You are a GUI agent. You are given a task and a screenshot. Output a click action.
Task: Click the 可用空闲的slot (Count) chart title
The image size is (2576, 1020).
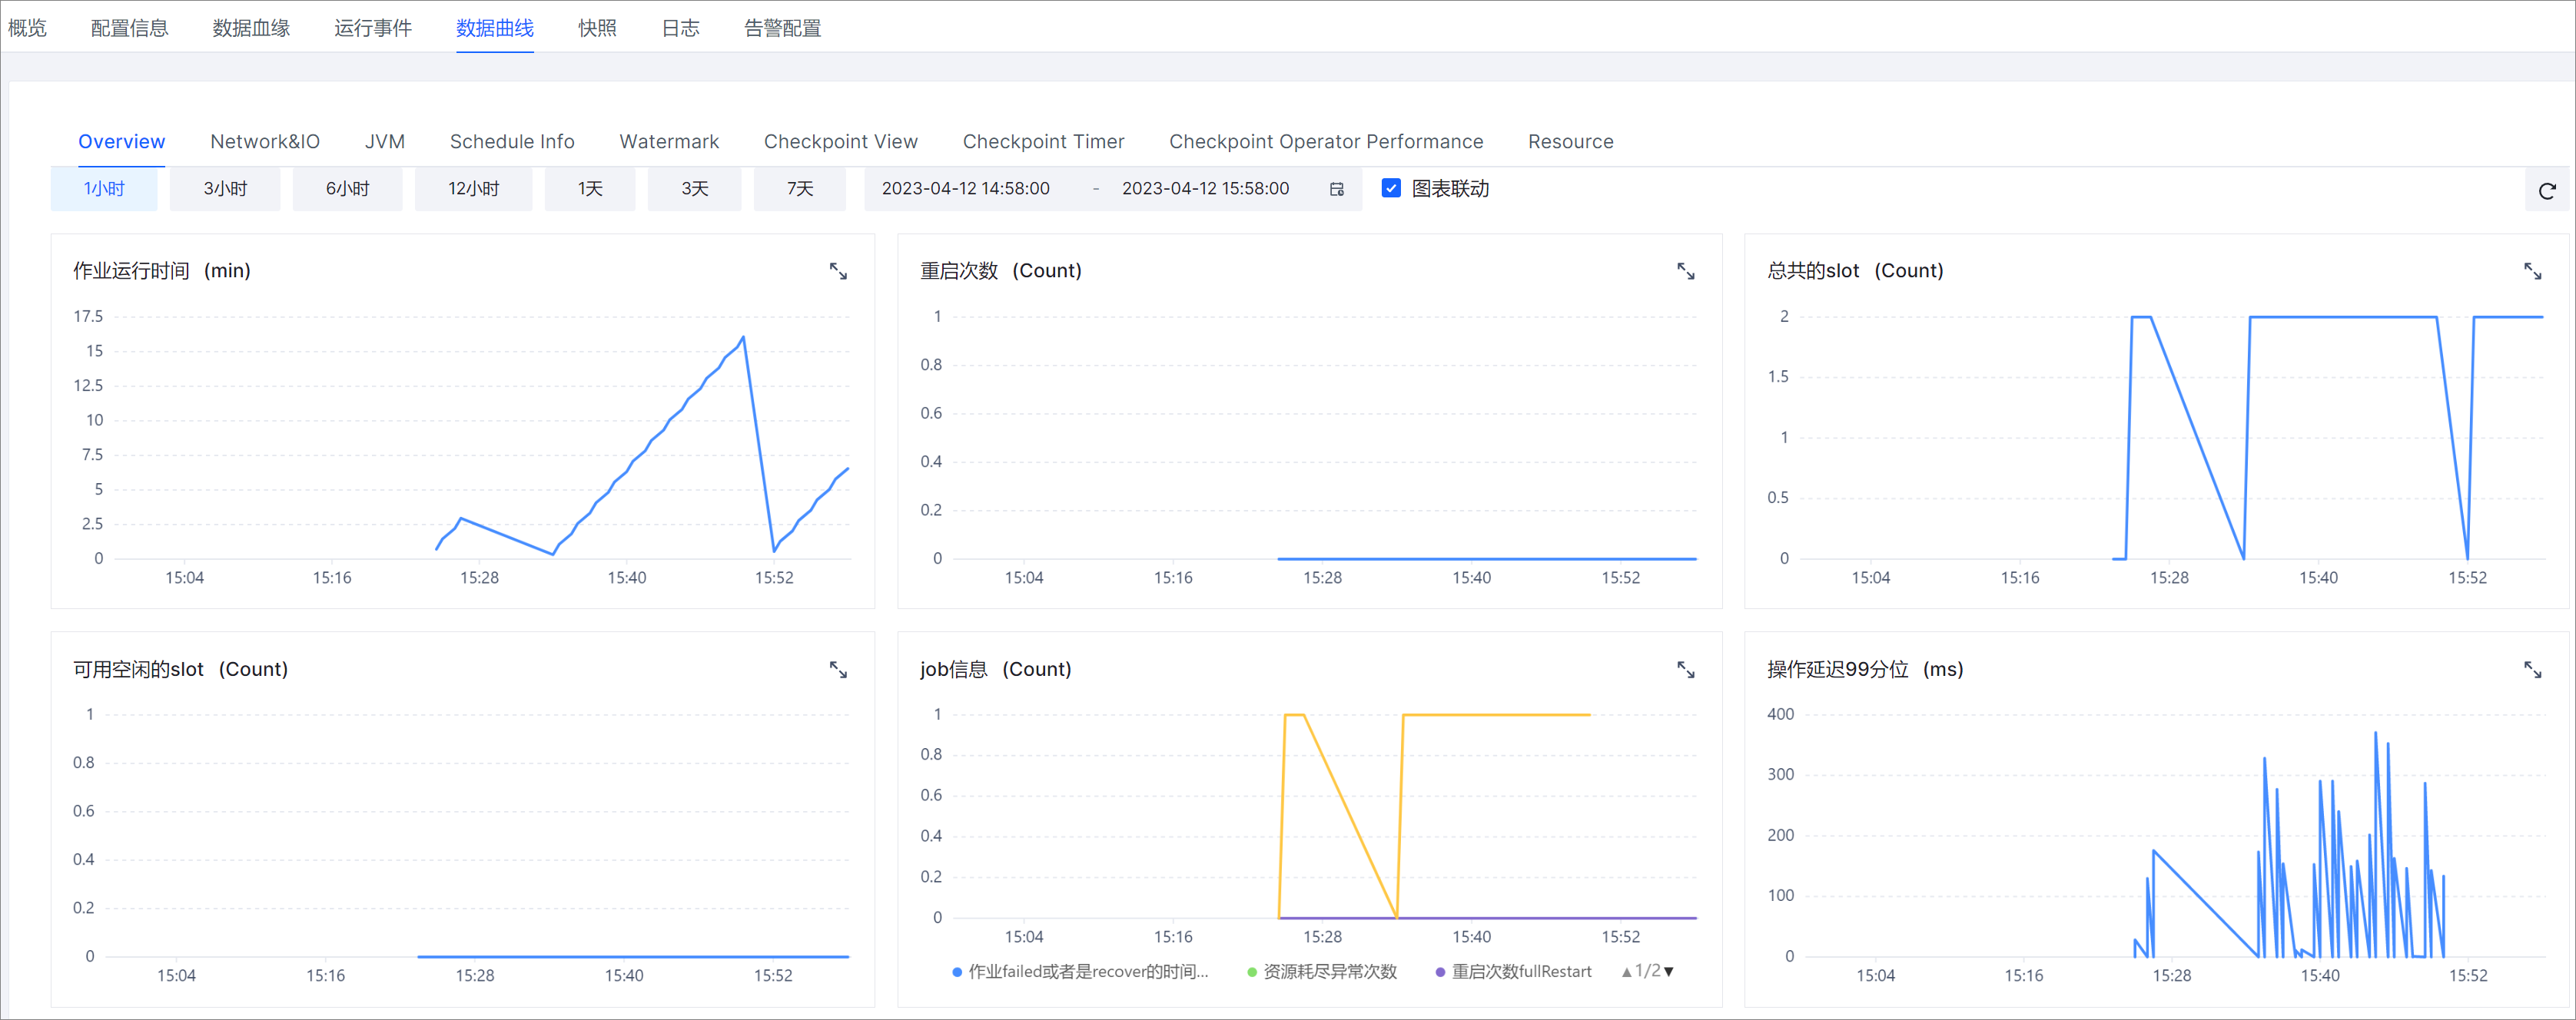coord(180,669)
